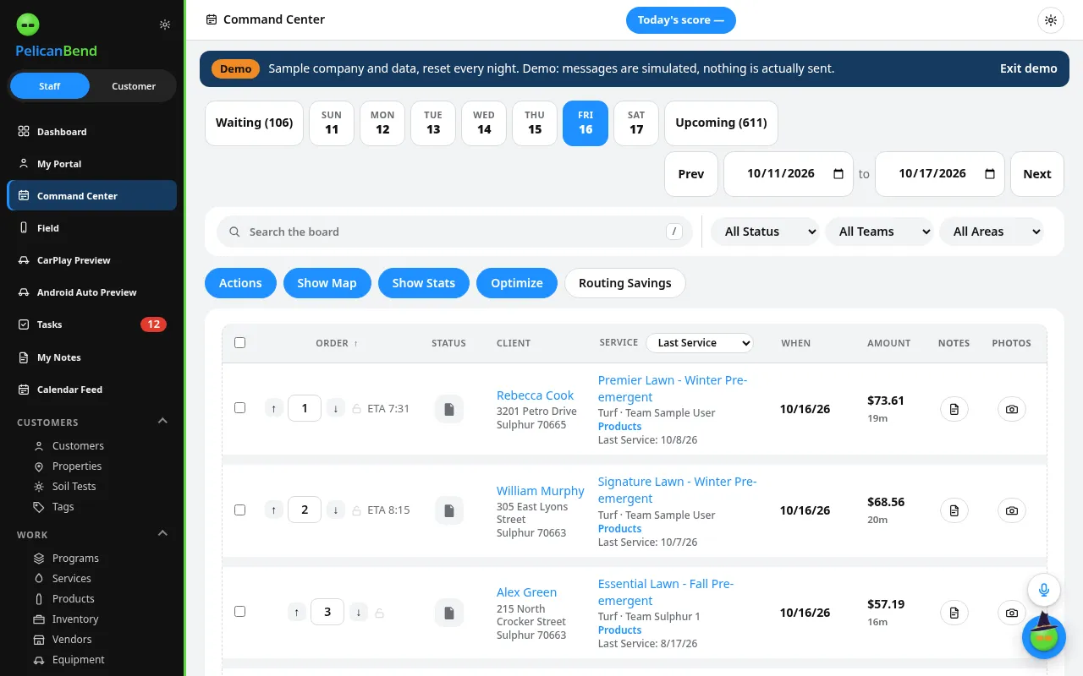Toggle theme with top-right sun icon
This screenshot has width=1083, height=676.
1051,20
